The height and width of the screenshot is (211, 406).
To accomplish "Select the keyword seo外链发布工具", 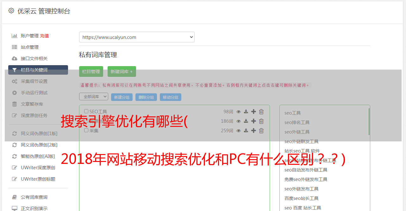I will click(302, 189).
